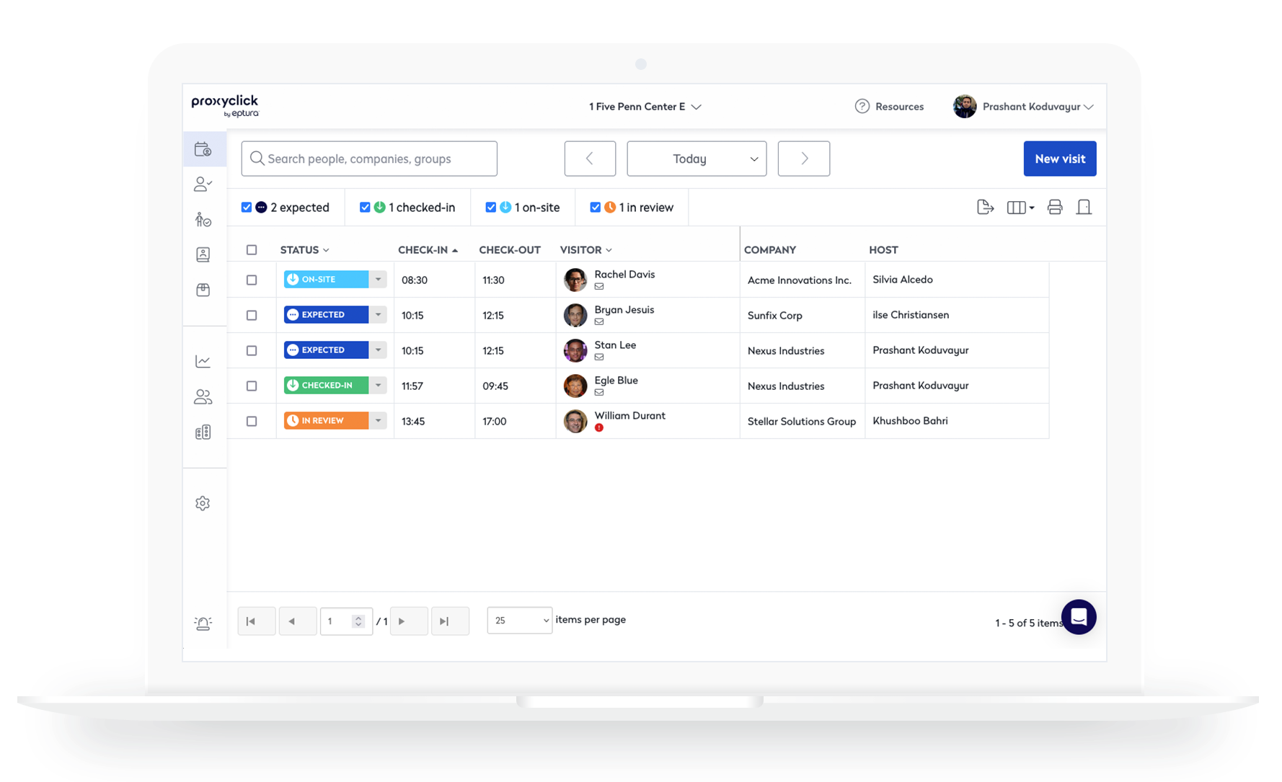Open the visitor log calendar icon

[203, 149]
